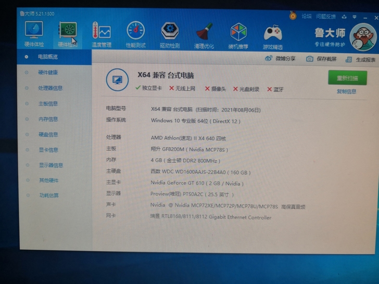
Task: Click Nvidia MCP72XE sound card text
Action: pos(228,206)
